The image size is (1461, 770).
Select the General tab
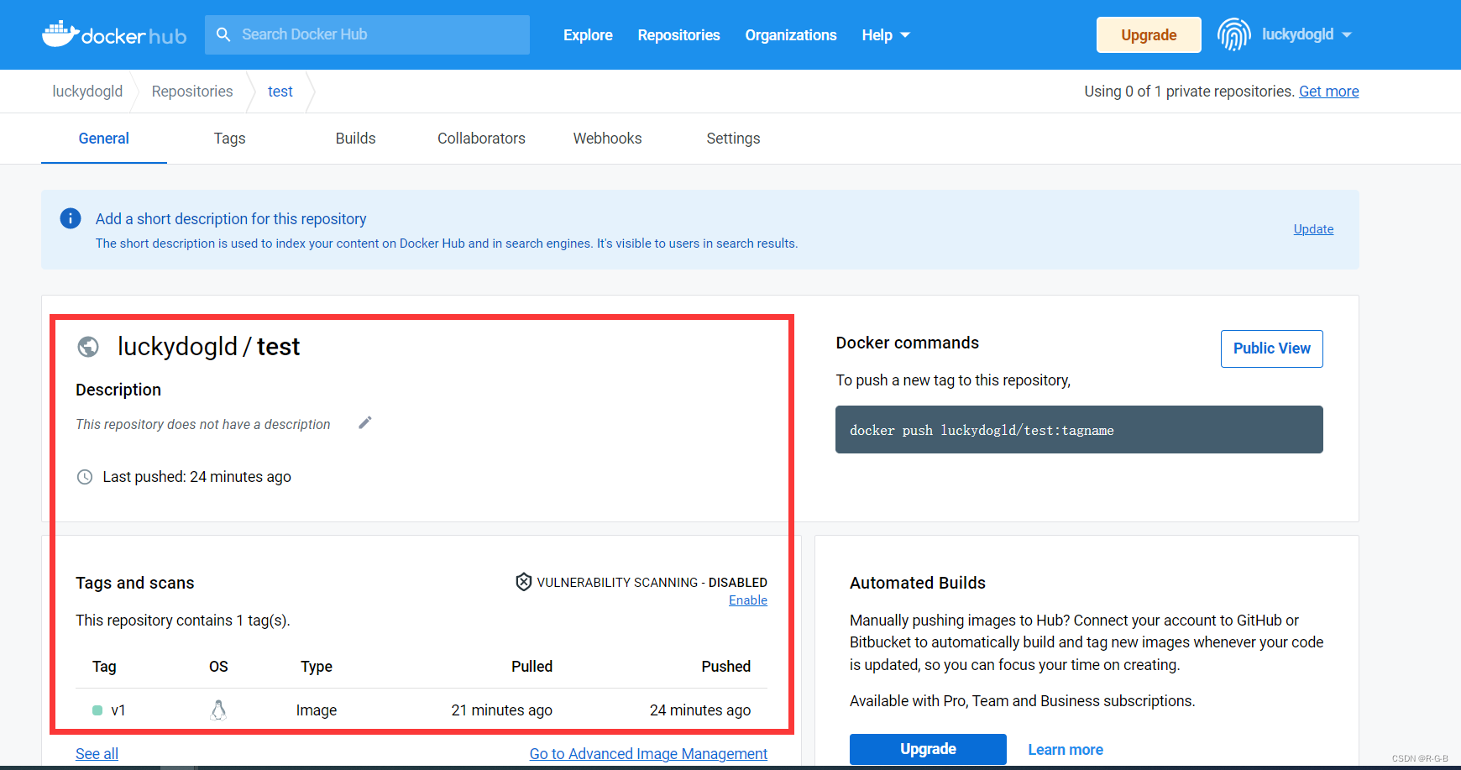coord(104,139)
